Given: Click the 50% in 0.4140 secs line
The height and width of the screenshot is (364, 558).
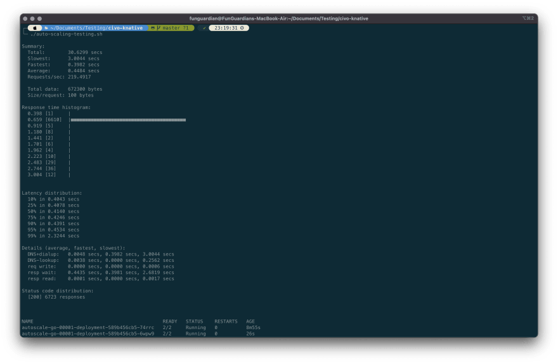Looking at the screenshot, I should pyautogui.click(x=53, y=211).
